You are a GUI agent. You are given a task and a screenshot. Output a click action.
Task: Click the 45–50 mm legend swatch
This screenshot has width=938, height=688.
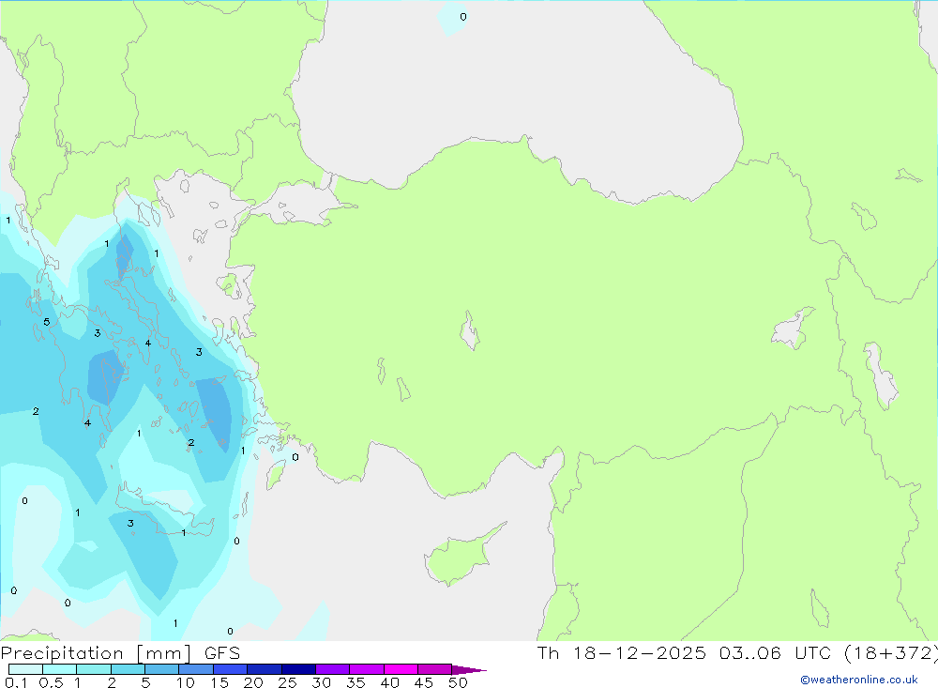point(435,669)
